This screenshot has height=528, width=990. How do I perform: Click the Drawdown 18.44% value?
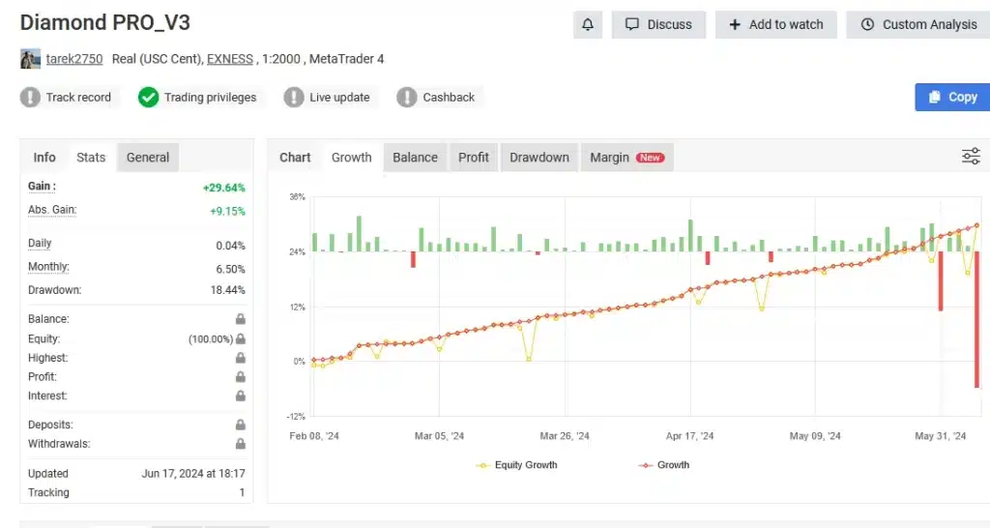(228, 290)
